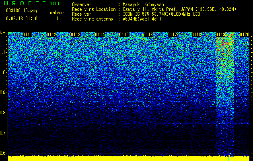Click the bright horizontal carrier line near 0.75 kHz
Screen dimensions: 253x161
coord(129,123)
